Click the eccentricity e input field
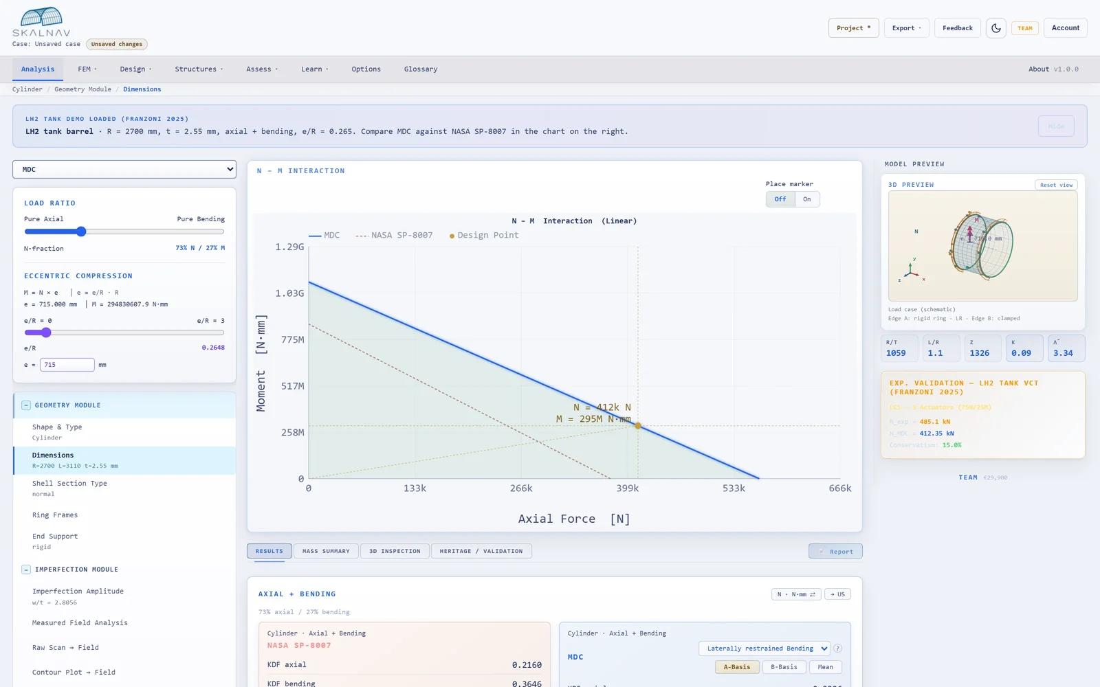 (67, 365)
